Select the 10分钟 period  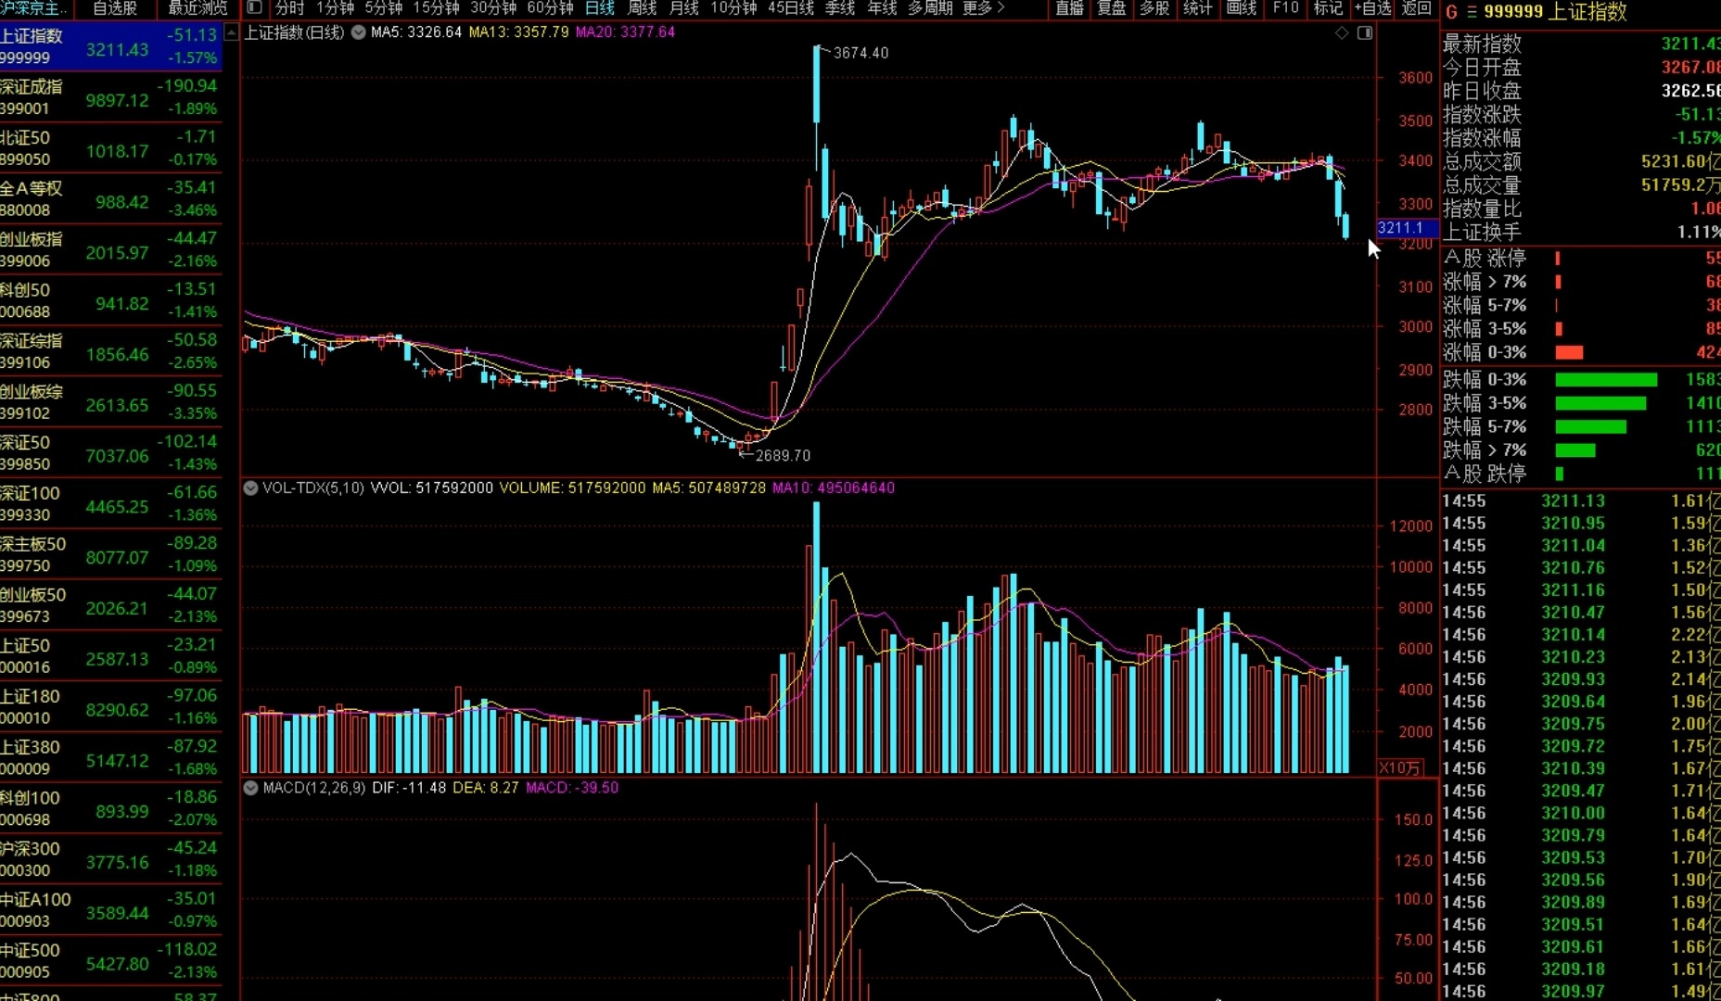coord(733,8)
